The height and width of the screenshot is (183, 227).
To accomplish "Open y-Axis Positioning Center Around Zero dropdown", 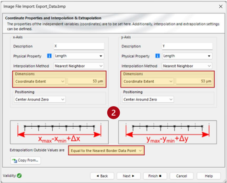I will [x=148, y=99].
